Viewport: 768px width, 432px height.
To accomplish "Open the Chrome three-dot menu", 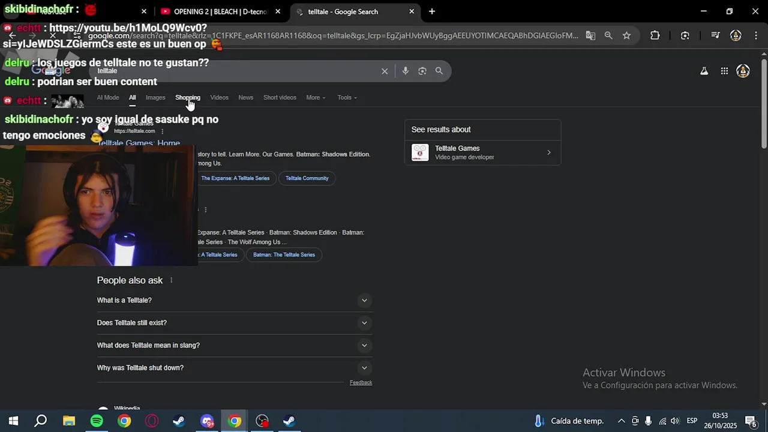I will 755,35.
